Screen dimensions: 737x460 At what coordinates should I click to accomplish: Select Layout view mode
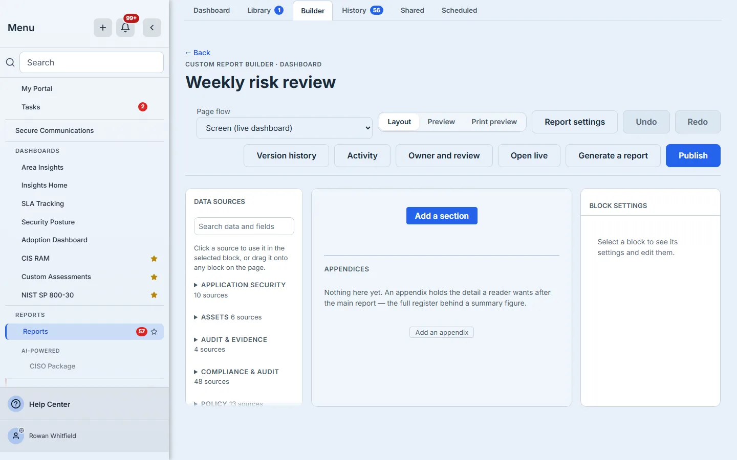tap(399, 122)
